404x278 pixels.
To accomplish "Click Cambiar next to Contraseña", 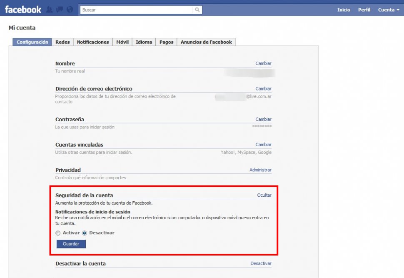I will [263, 119].
